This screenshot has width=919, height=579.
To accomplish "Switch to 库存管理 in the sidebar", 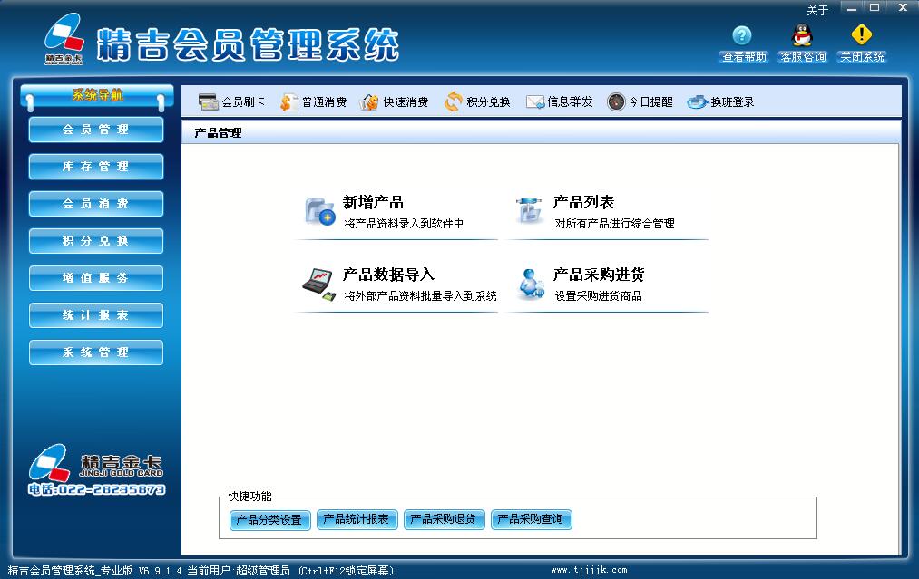I will (96, 167).
